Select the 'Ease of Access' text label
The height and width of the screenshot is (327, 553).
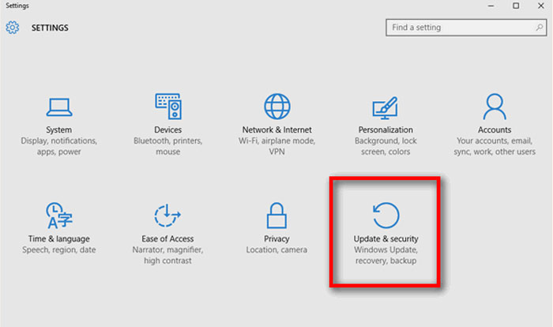pos(167,239)
